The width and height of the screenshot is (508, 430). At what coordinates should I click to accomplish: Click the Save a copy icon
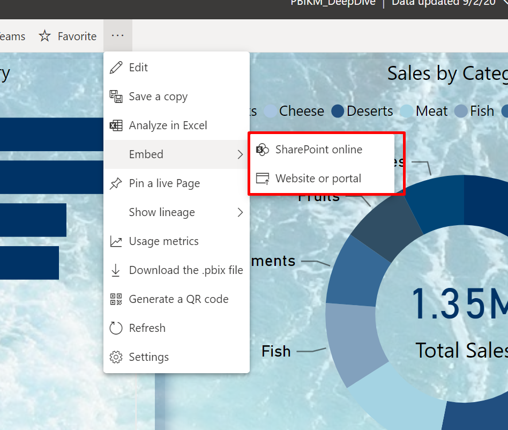[116, 97]
